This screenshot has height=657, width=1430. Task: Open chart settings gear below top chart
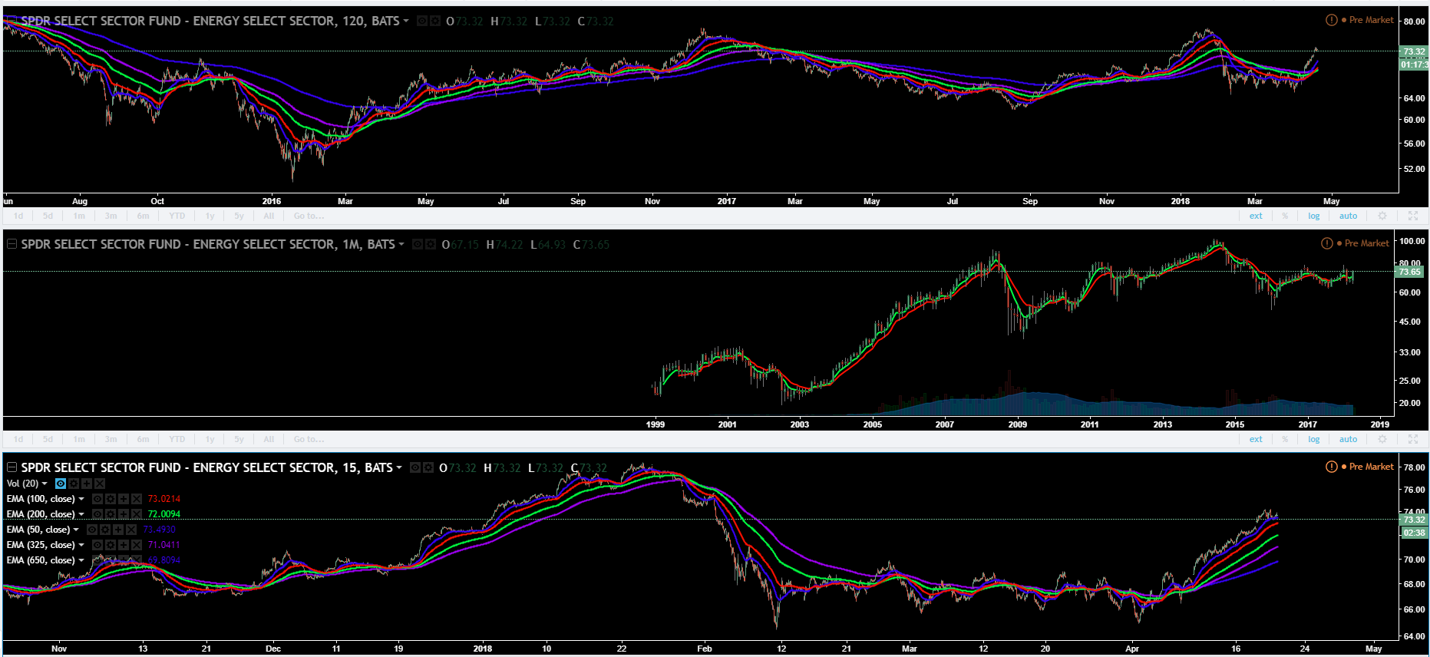click(x=1382, y=216)
